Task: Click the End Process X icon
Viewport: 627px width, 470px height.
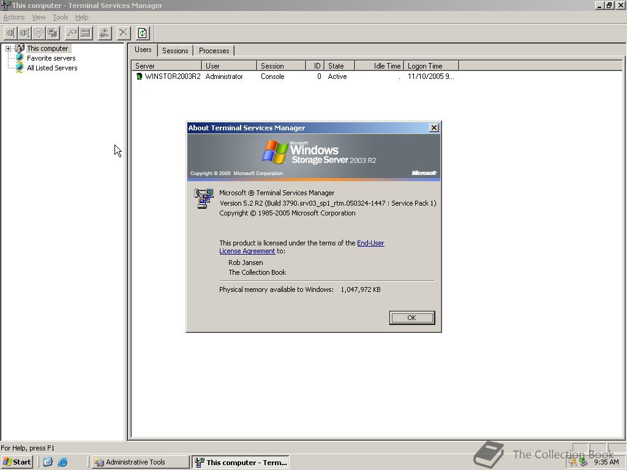Action: 124,33
